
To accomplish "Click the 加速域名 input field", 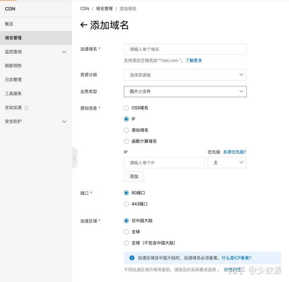I will (x=185, y=49).
